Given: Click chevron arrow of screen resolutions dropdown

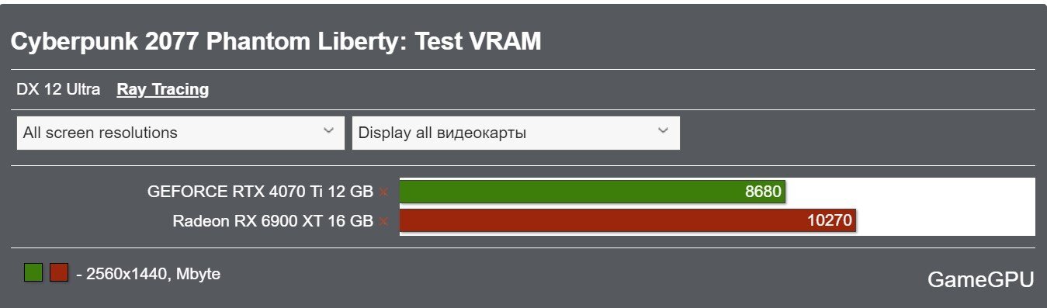Looking at the screenshot, I should point(328,131).
